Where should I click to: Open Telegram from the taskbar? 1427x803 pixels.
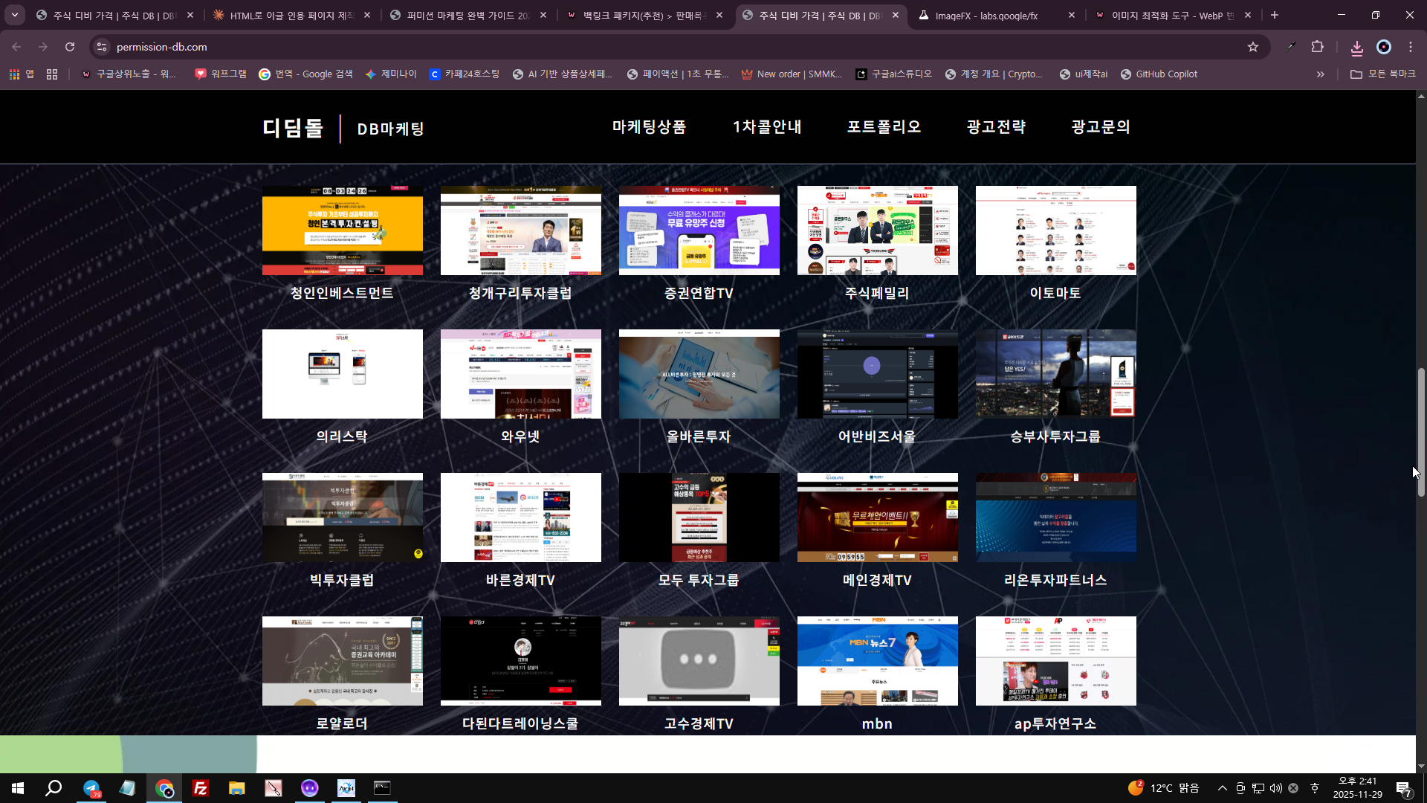(91, 788)
